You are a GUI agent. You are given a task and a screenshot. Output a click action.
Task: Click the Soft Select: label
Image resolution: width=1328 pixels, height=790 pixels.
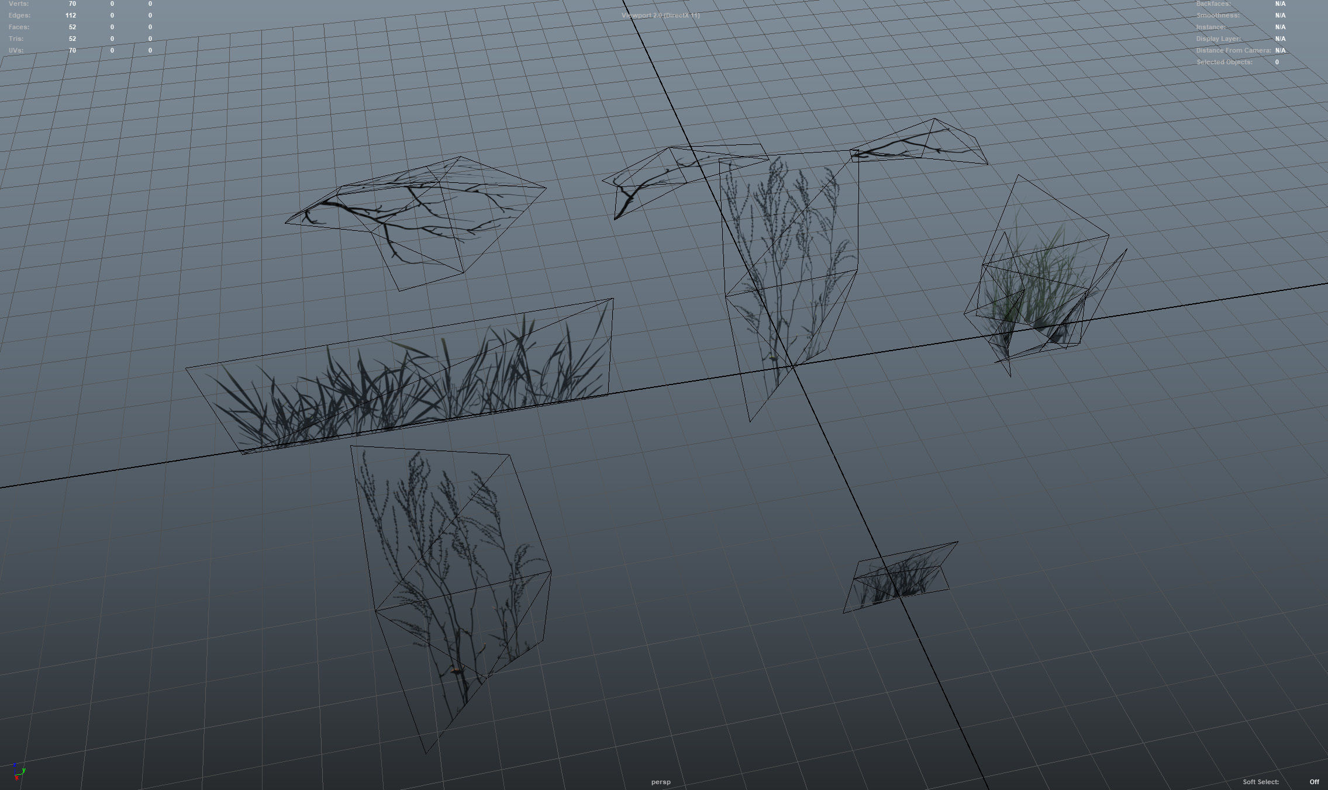[x=1261, y=782]
